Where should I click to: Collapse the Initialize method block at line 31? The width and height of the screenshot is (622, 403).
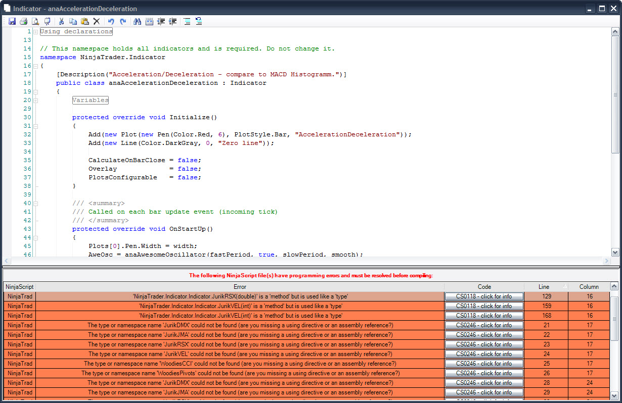click(x=36, y=126)
